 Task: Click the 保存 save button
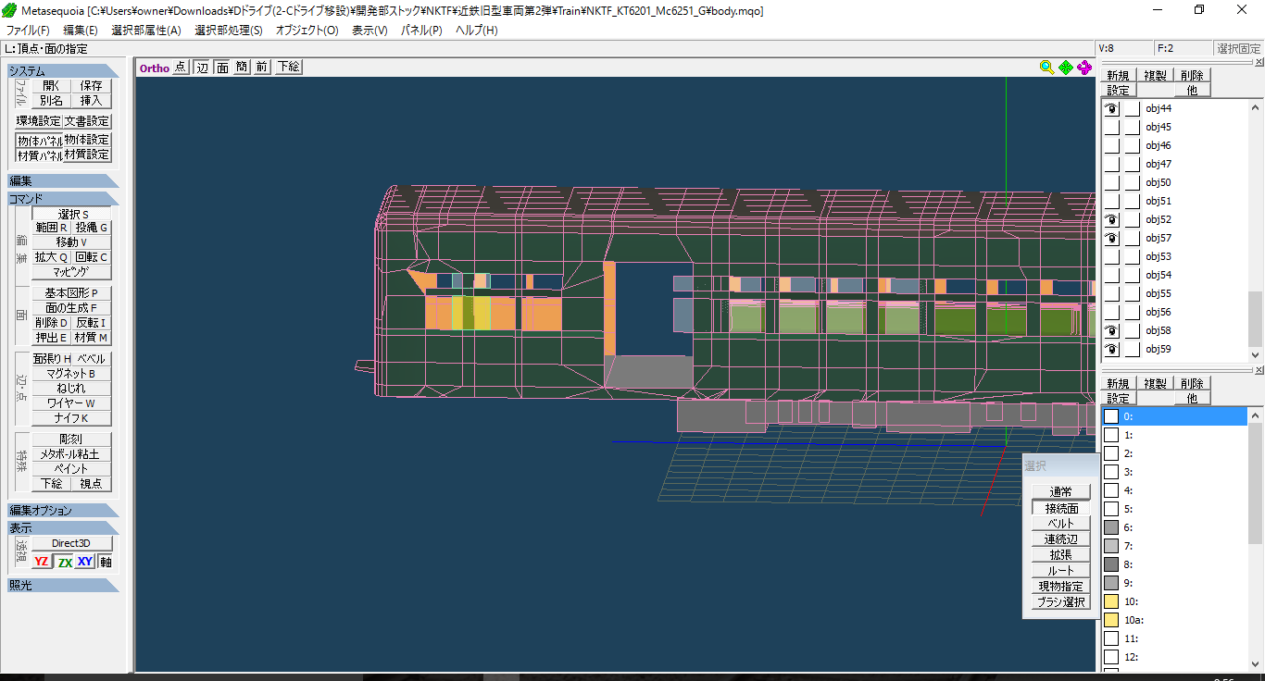[91, 85]
